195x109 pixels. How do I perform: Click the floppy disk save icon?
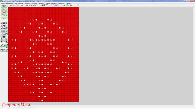(4, 23)
